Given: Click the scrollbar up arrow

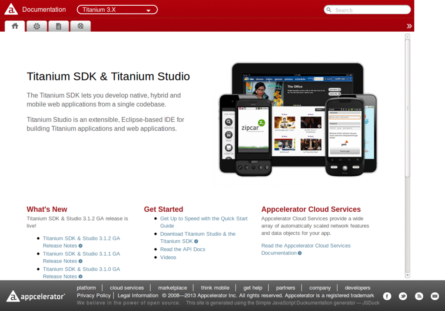Looking at the screenshot, I should 408,37.
